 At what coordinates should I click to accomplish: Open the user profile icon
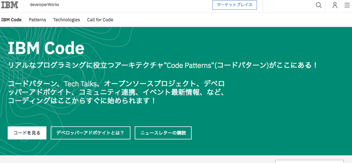click(x=335, y=5)
